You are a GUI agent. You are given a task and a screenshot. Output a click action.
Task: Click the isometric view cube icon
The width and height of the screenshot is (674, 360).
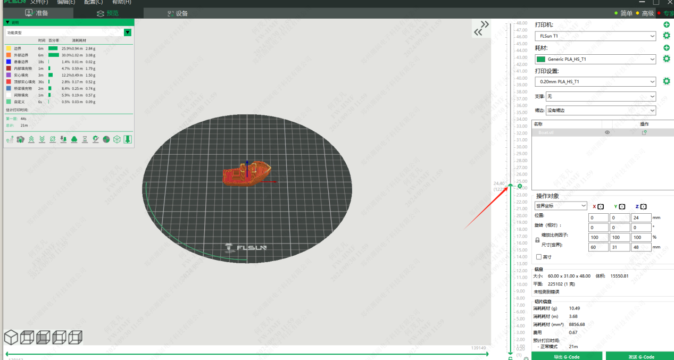11,338
